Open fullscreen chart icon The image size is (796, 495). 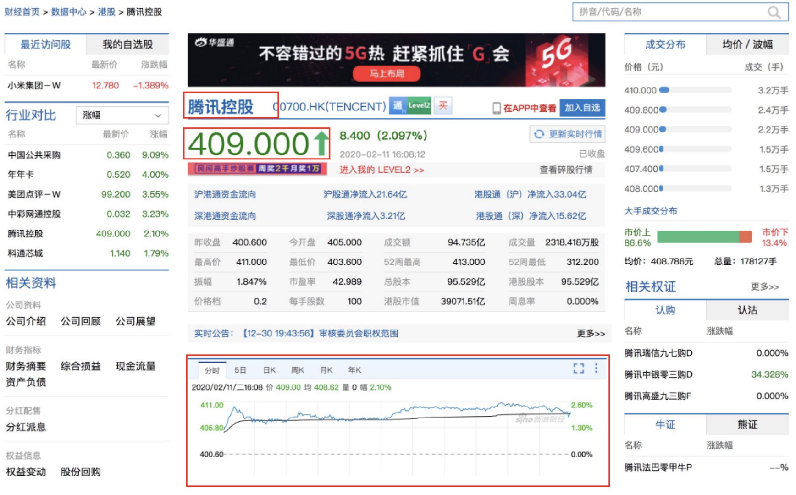pyautogui.click(x=579, y=368)
